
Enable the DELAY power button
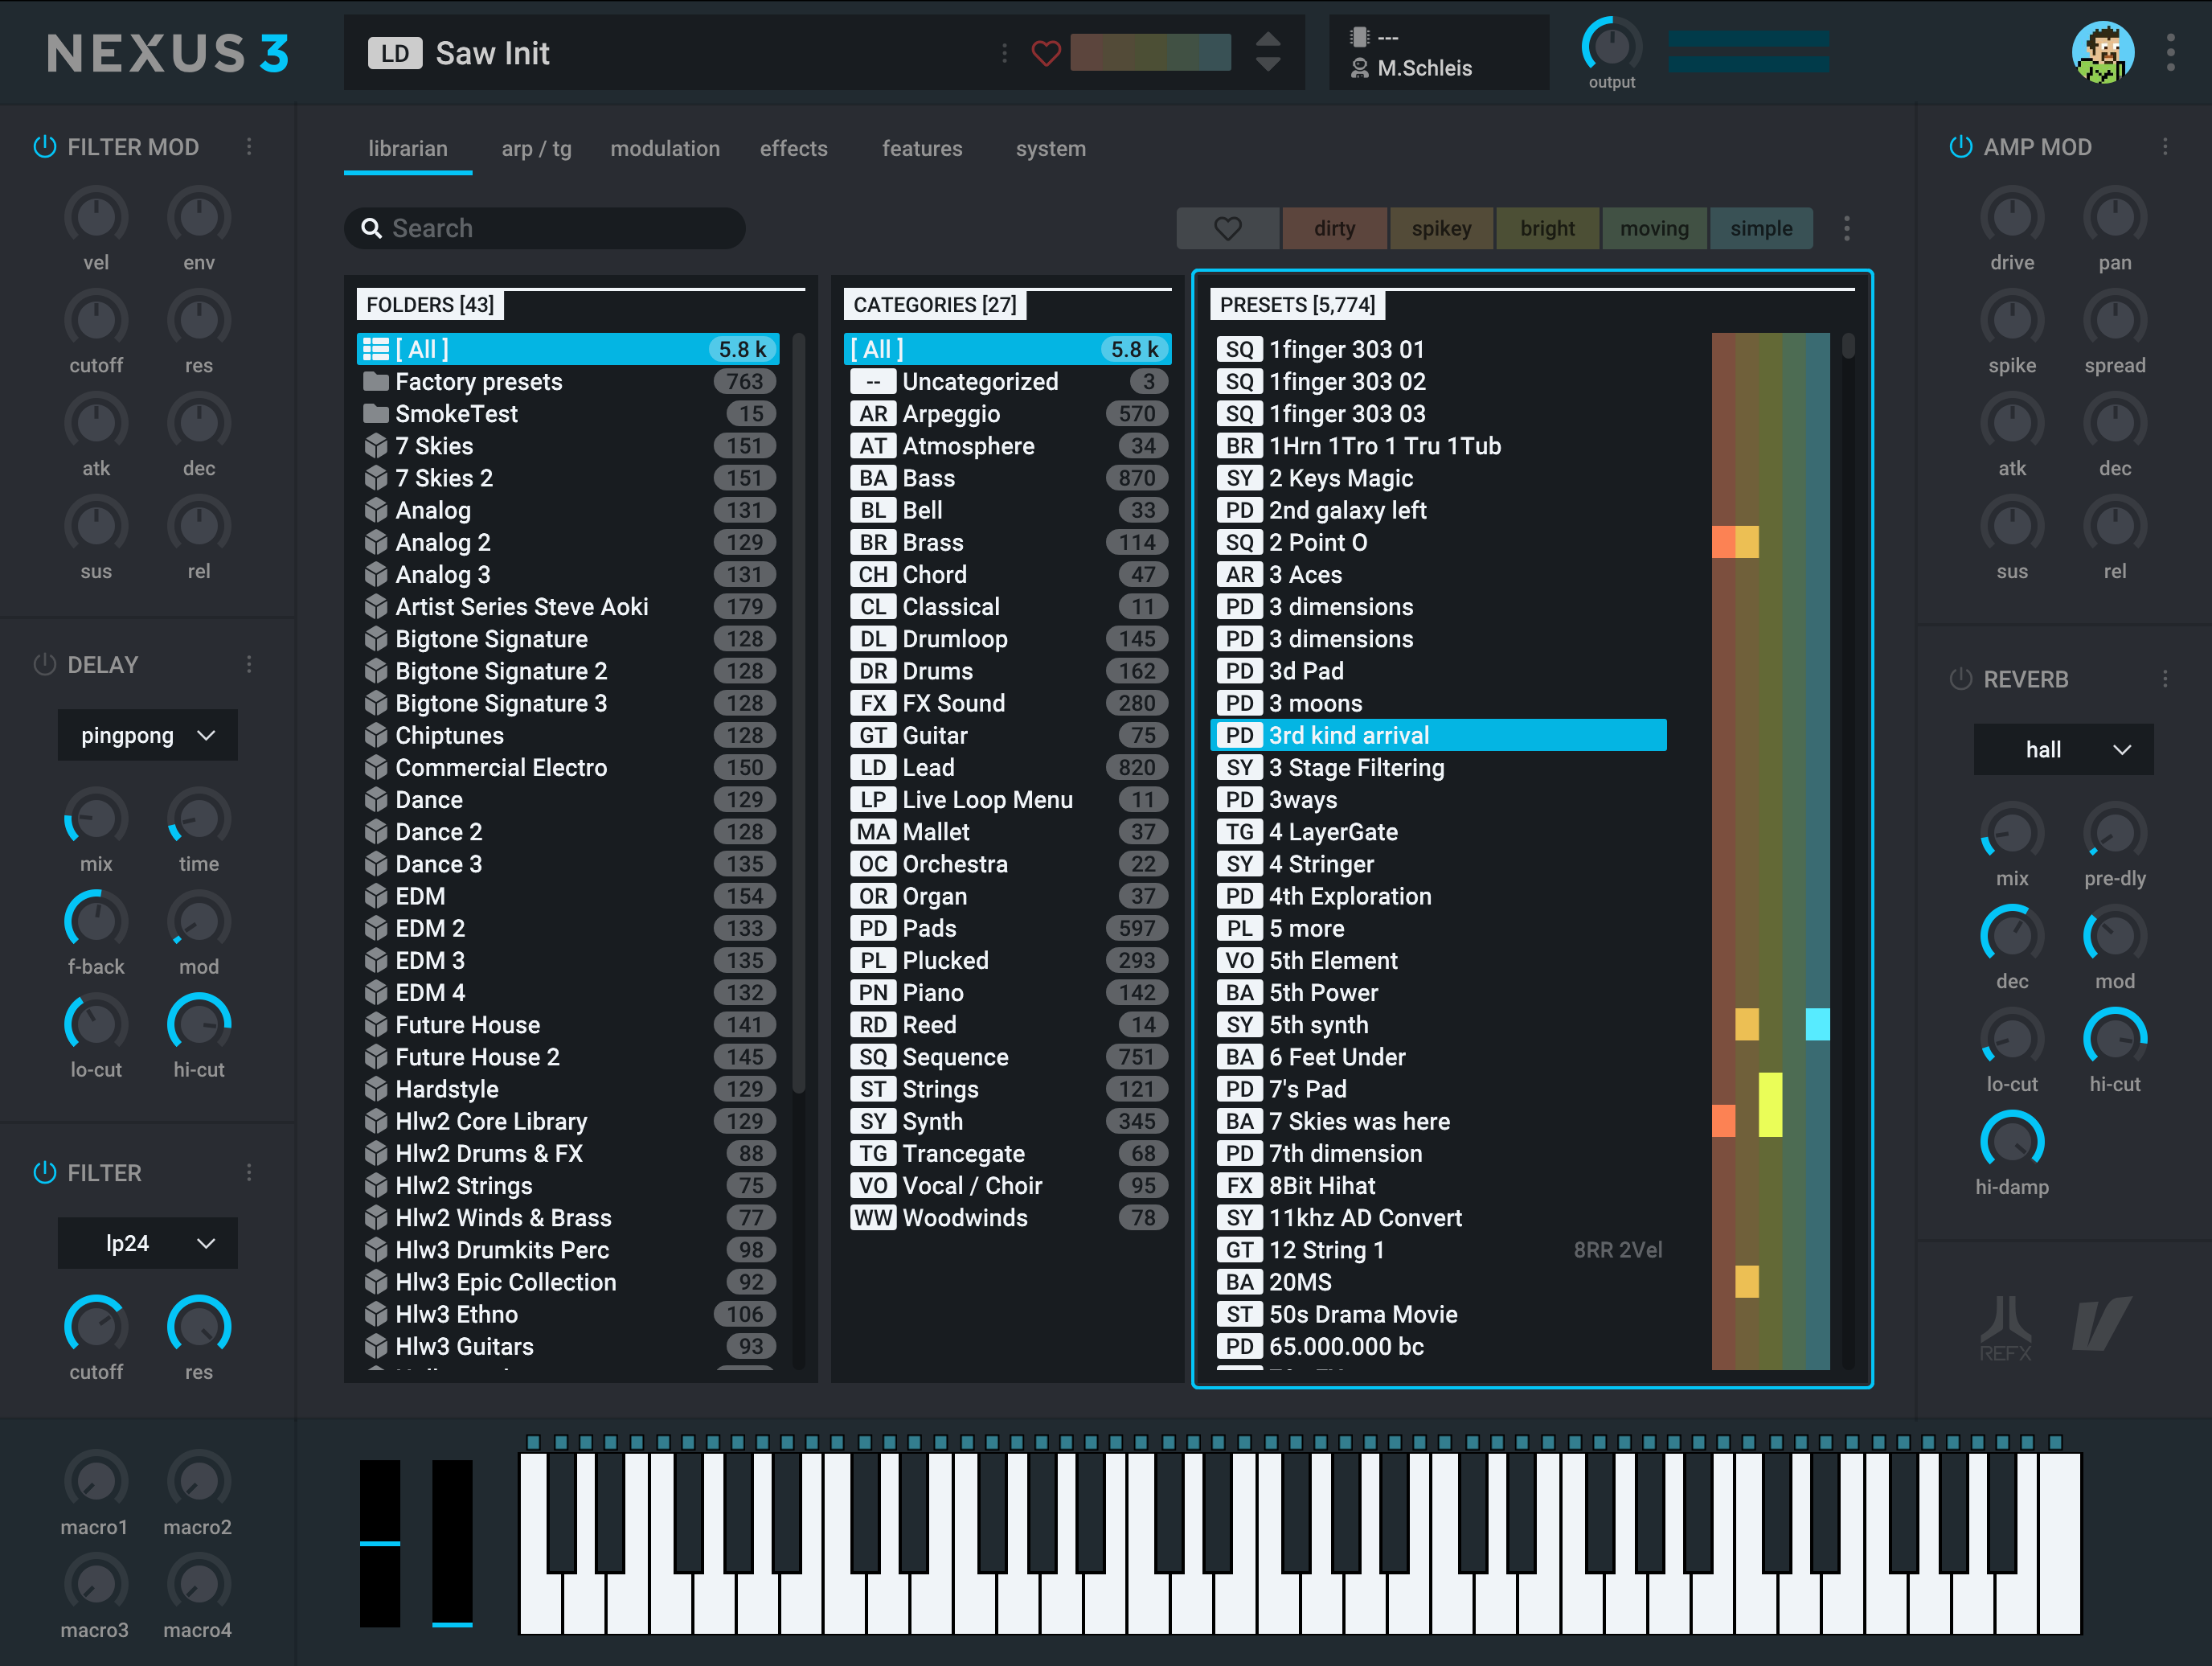click(x=44, y=664)
